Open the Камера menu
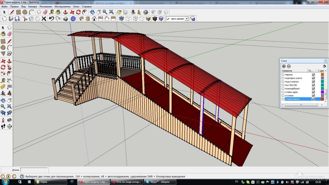The height and width of the screenshot is (185, 329). (x=32, y=6)
